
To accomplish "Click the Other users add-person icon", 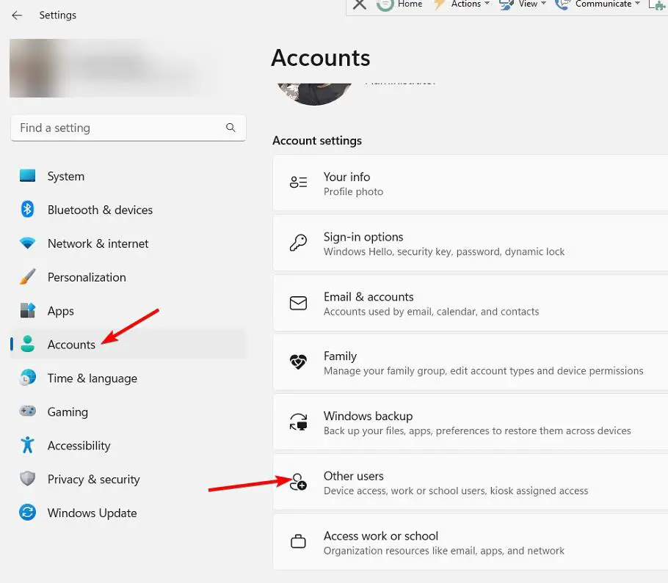I will (298, 482).
